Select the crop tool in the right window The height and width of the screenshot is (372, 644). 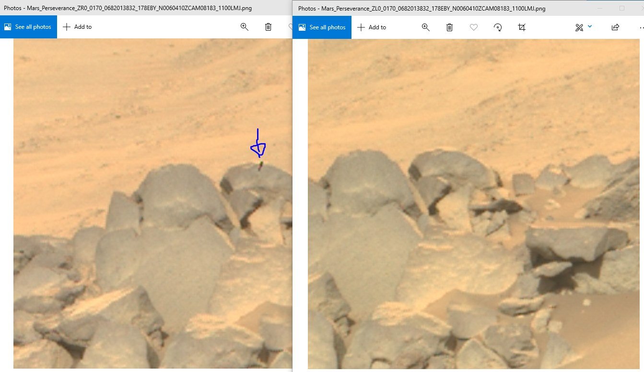522,27
